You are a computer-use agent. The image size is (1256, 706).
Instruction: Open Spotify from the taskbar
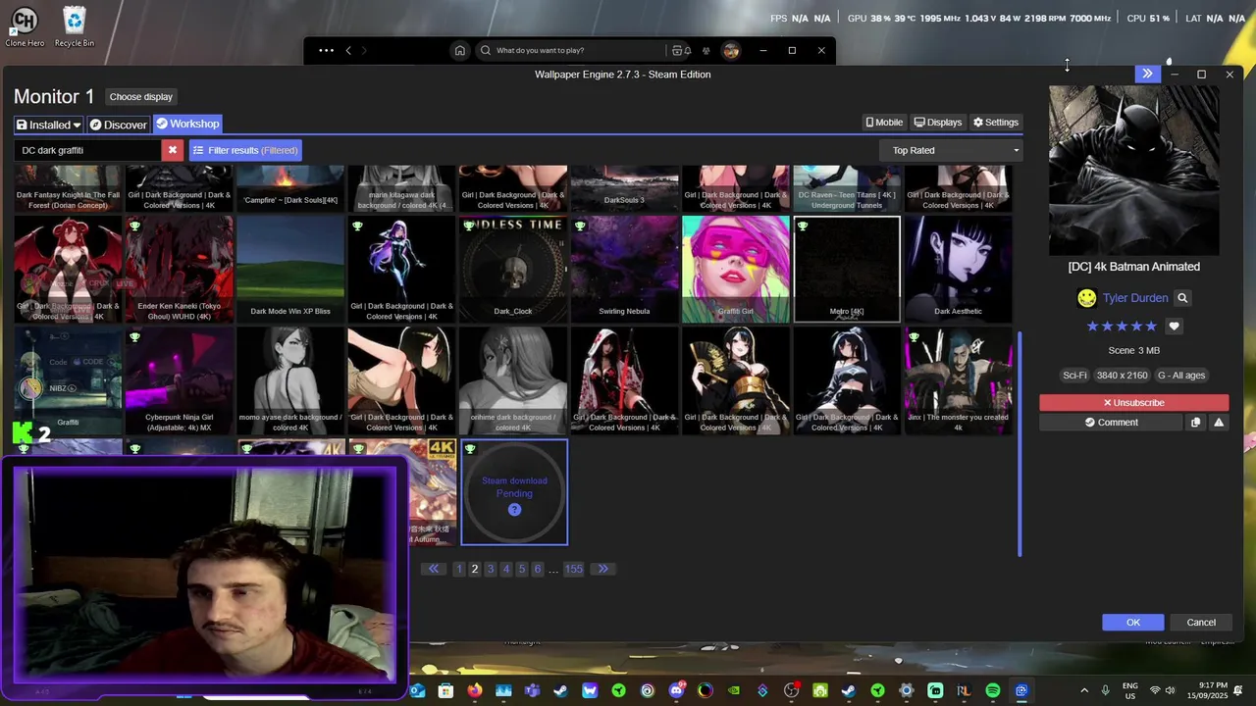point(992,690)
